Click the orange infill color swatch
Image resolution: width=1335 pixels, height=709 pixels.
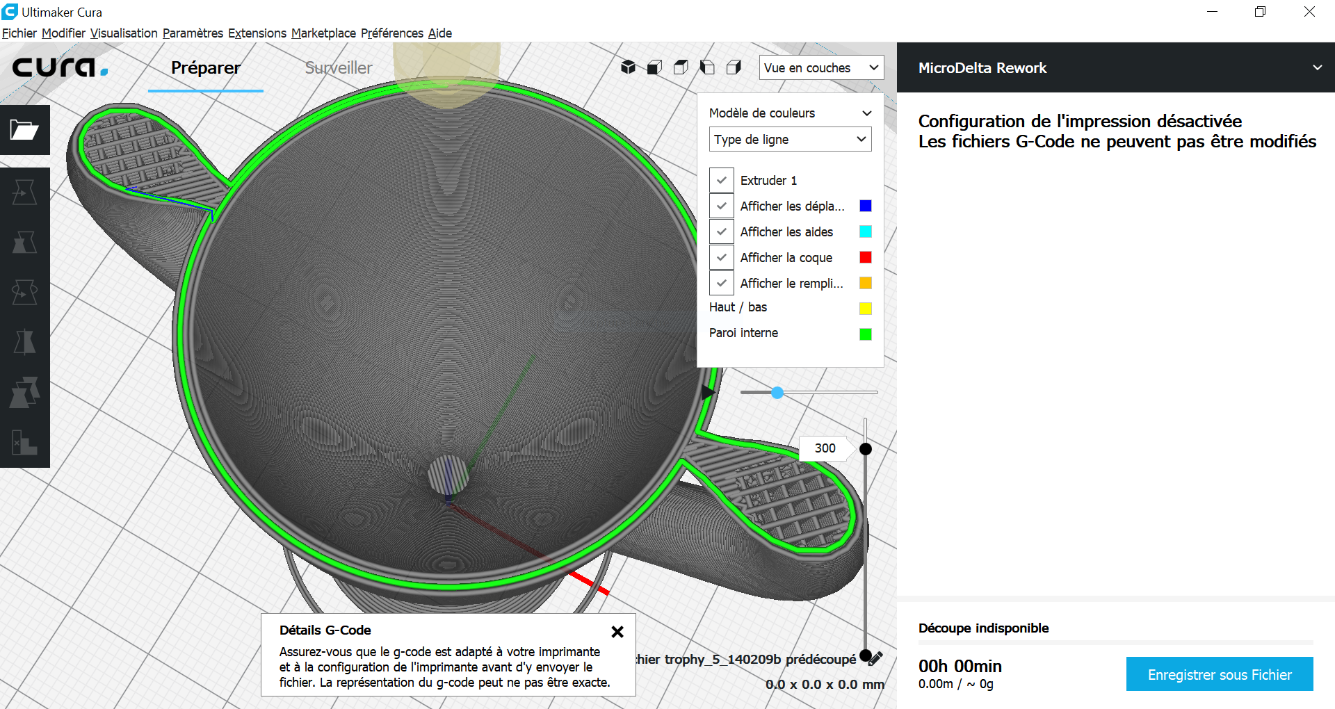(x=866, y=283)
